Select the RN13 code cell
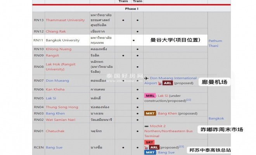The width and height of the screenshot is (256, 155). point(38,20)
